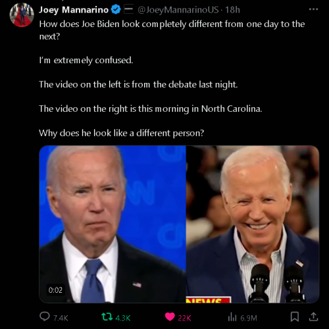The image size is (329, 329).
Task: Click the 22K likes count
Action: (x=184, y=318)
